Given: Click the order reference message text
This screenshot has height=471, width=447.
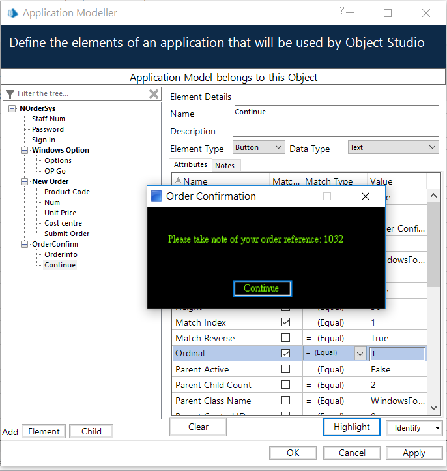Looking at the screenshot, I should pyautogui.click(x=255, y=239).
